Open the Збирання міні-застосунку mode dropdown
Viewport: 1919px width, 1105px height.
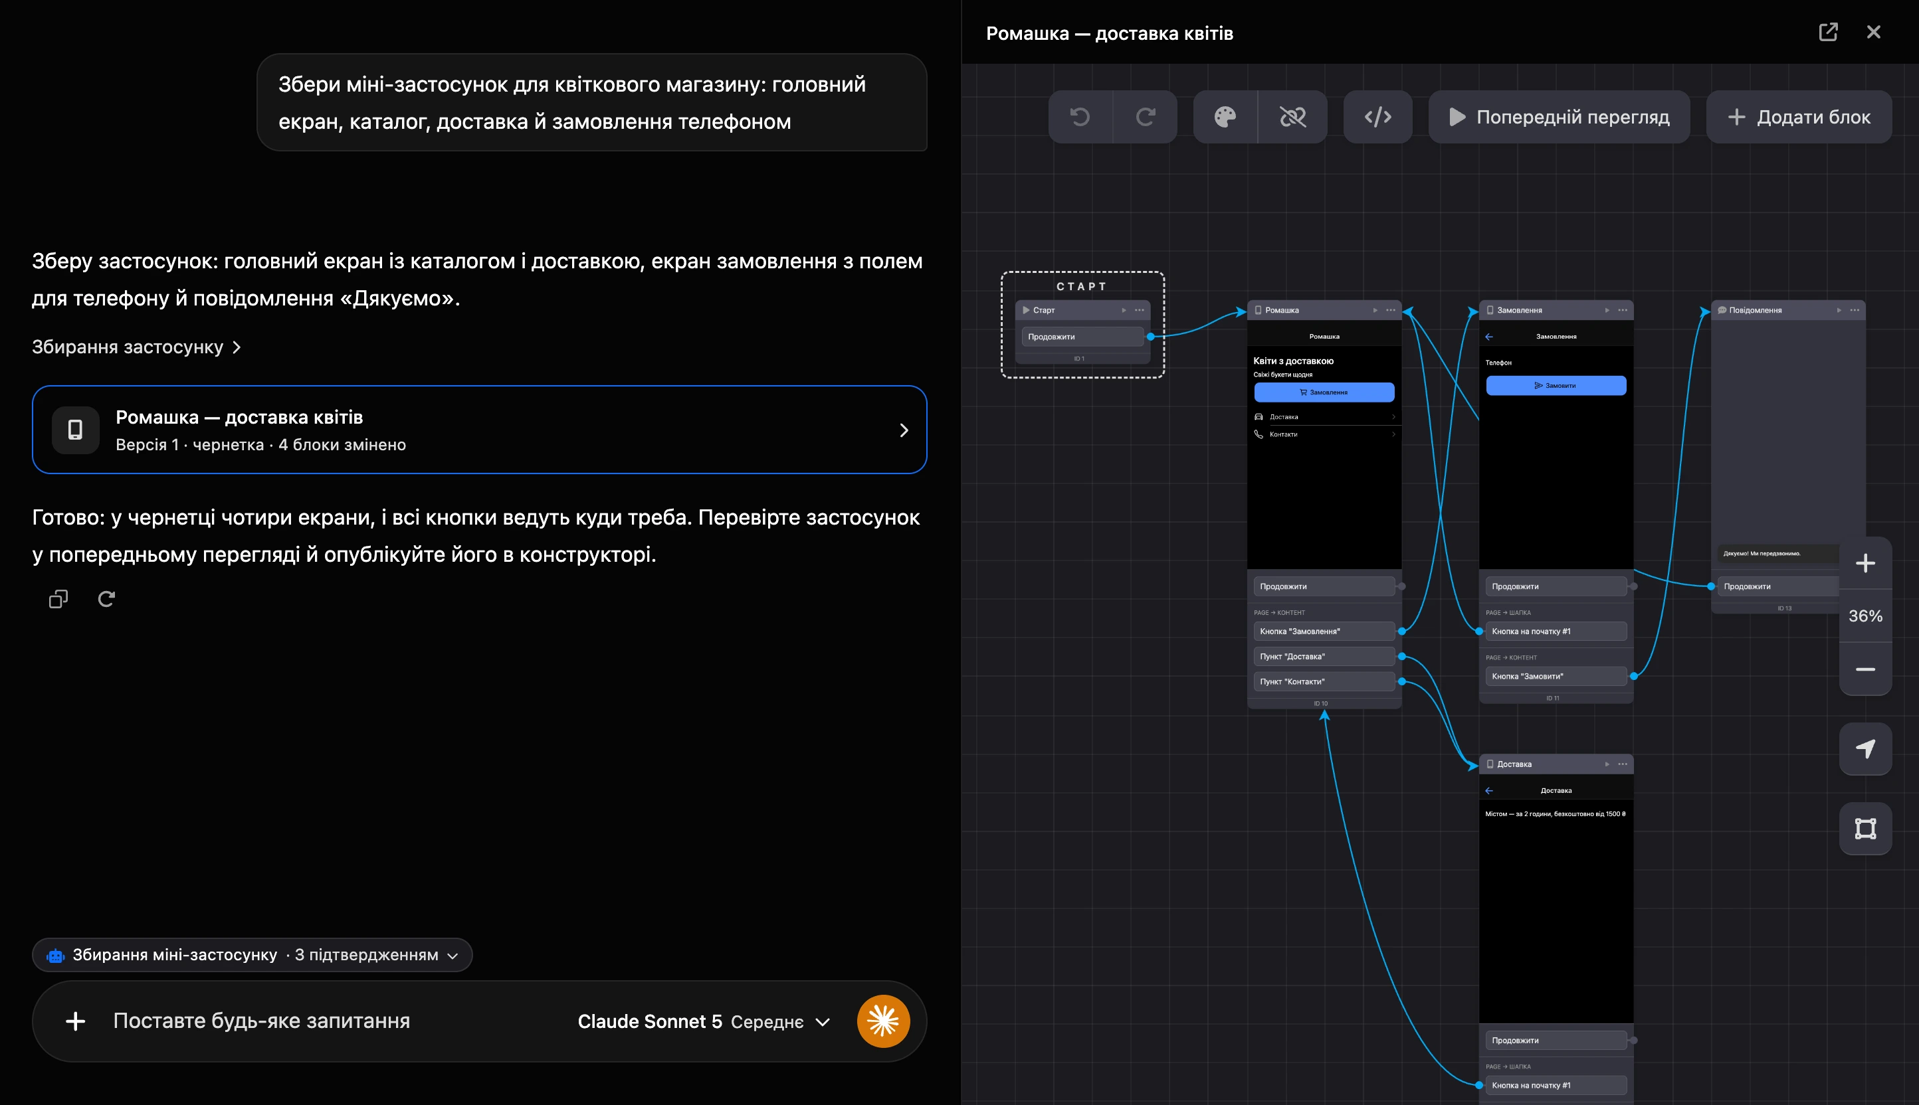pos(252,955)
